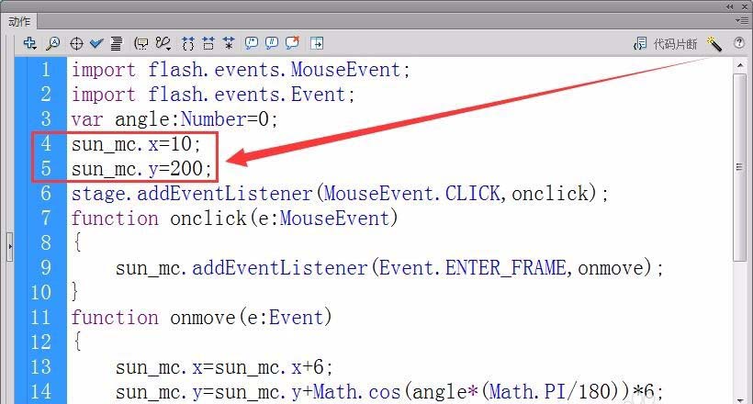Image resolution: width=753 pixels, height=404 pixels.
Task: Click the 'function onclick(e:MouseEvent)' line
Action: (x=235, y=219)
